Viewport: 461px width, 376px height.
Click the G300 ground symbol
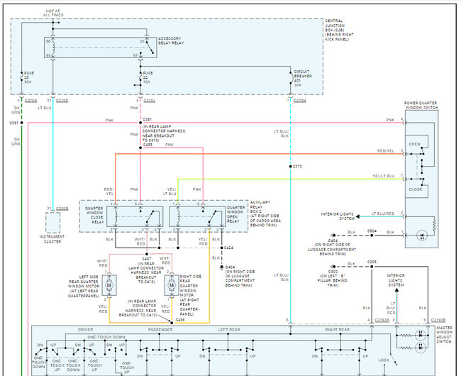tap(333, 267)
